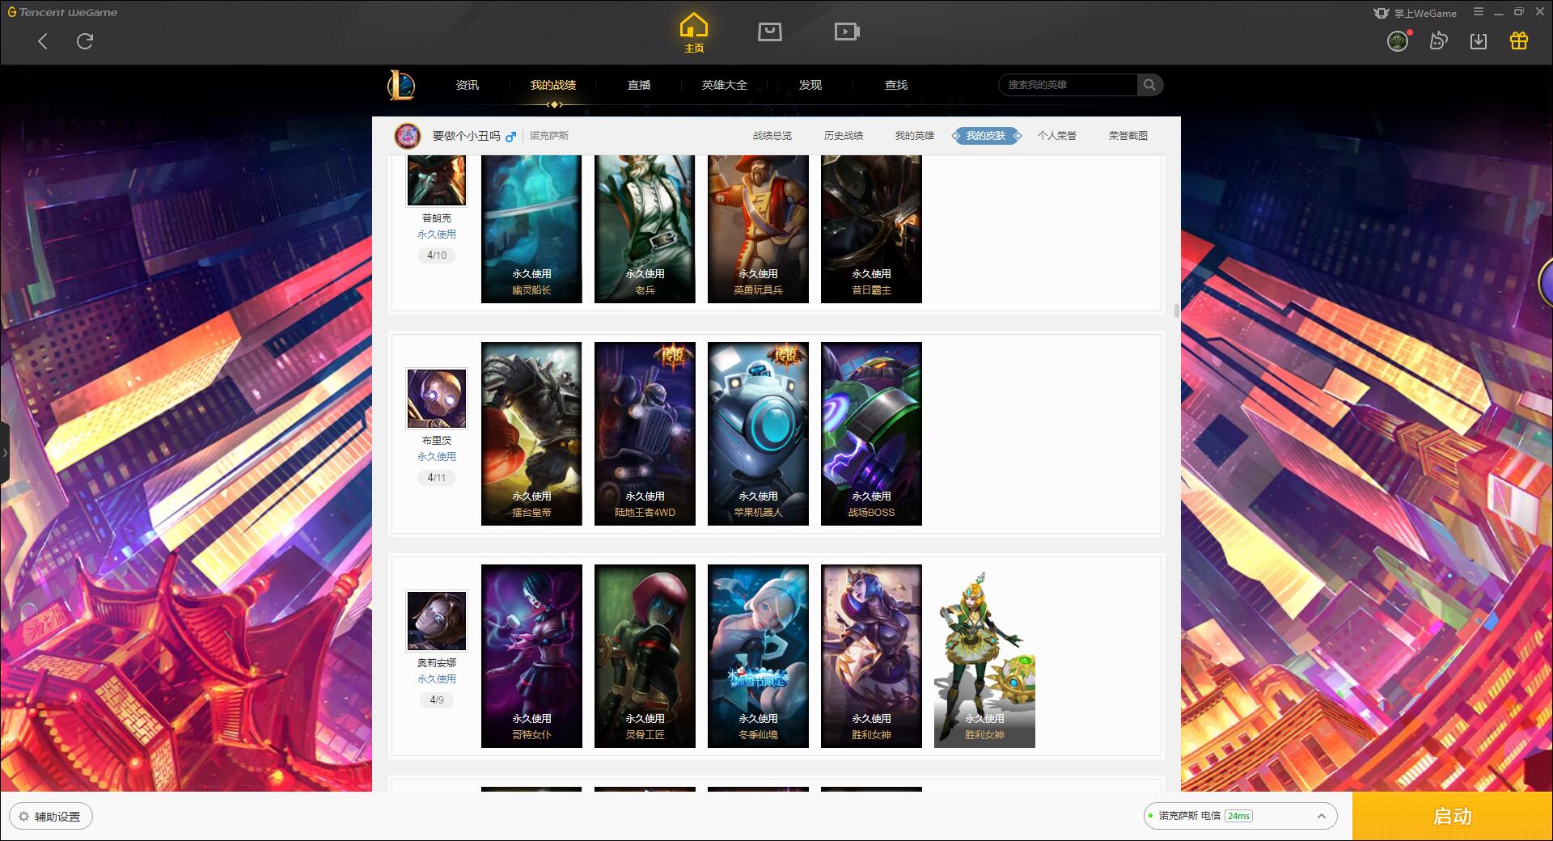
Task: Open the 幽灵船长 skin card
Action: pyautogui.click(x=531, y=229)
